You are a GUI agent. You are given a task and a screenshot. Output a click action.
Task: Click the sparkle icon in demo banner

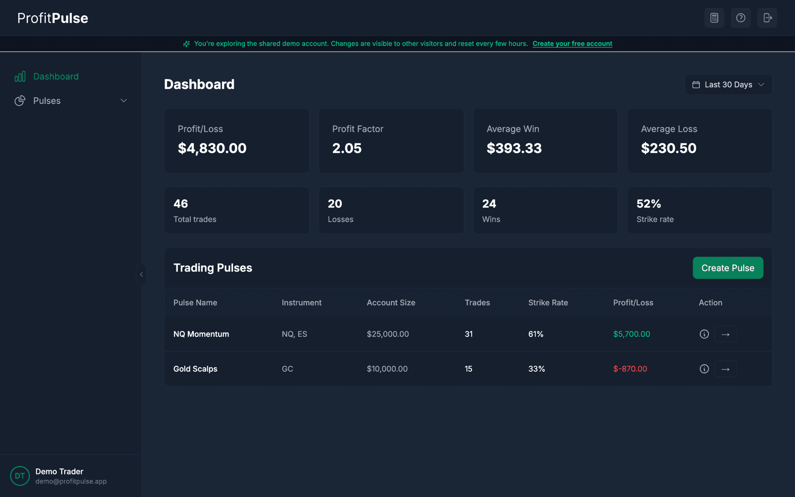tap(186, 44)
